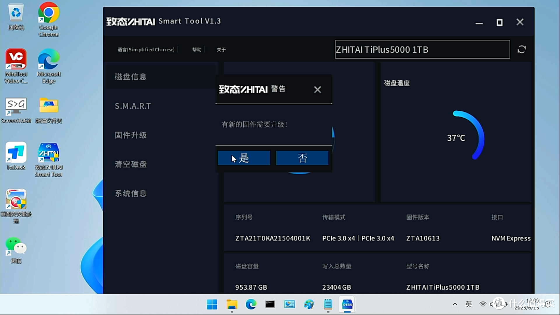The image size is (560, 315).
Task: Decline firmware upgrade with 否 button
Action: point(302,157)
